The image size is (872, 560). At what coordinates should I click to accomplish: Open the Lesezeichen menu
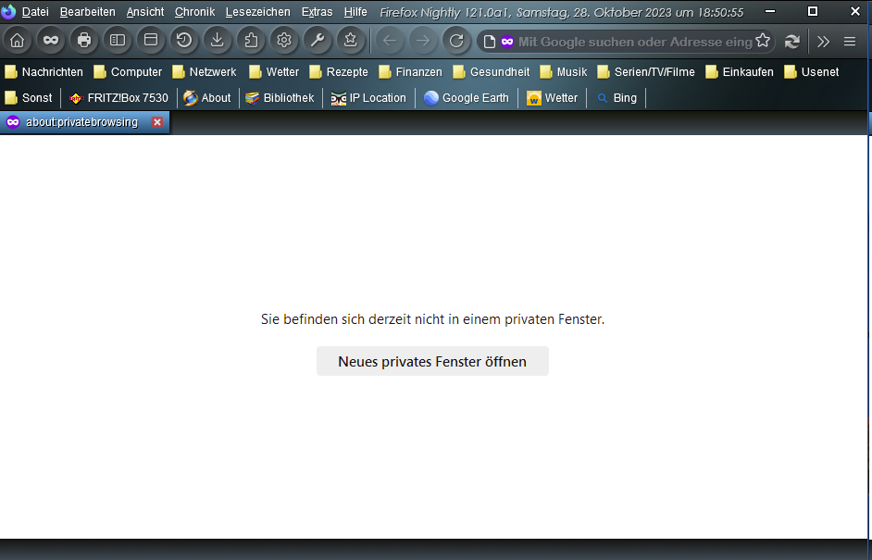click(257, 12)
